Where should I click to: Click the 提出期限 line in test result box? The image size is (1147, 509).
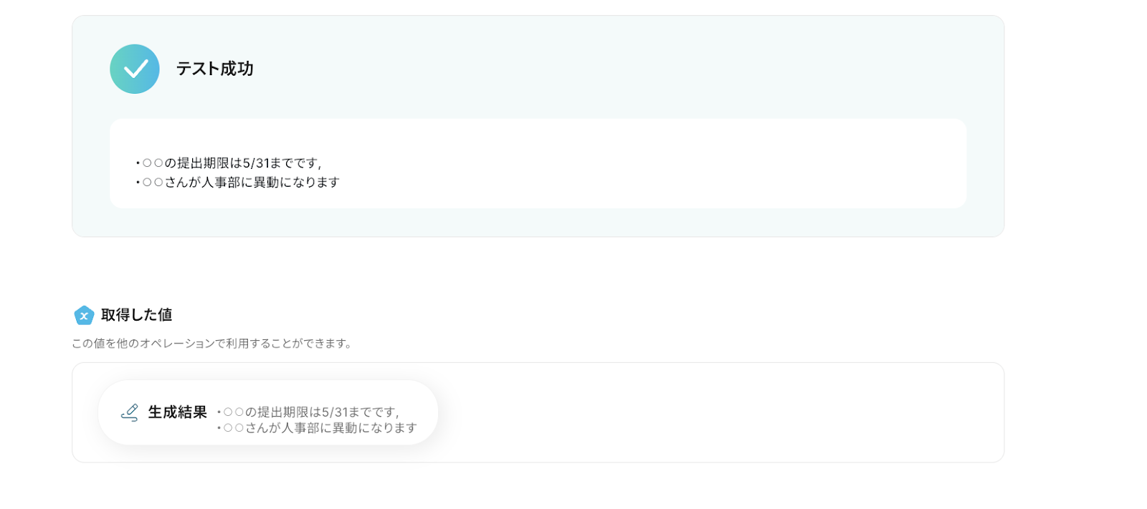click(x=229, y=163)
